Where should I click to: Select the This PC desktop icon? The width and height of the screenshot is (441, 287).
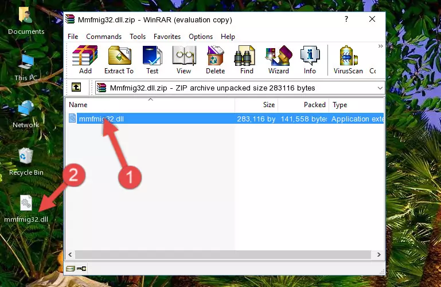(26, 67)
